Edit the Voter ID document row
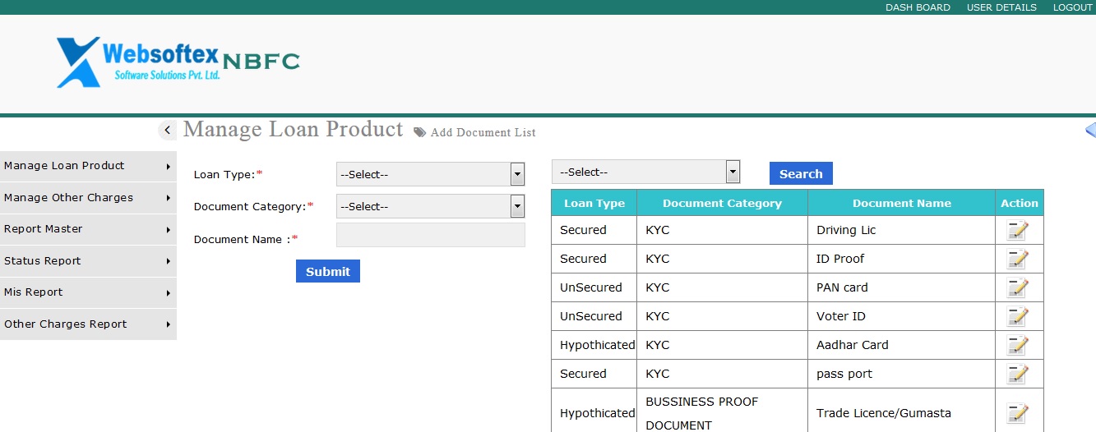The height and width of the screenshot is (432, 1096). [x=1018, y=316]
